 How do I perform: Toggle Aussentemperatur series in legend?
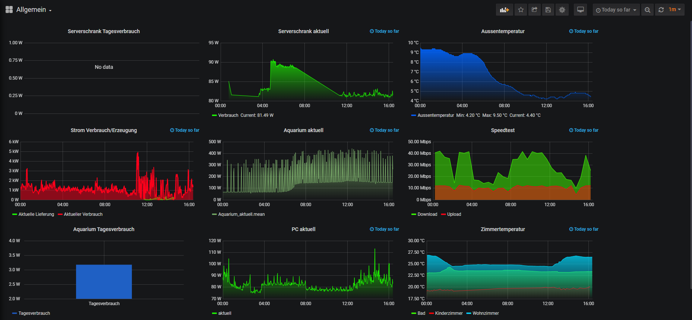[x=436, y=115]
